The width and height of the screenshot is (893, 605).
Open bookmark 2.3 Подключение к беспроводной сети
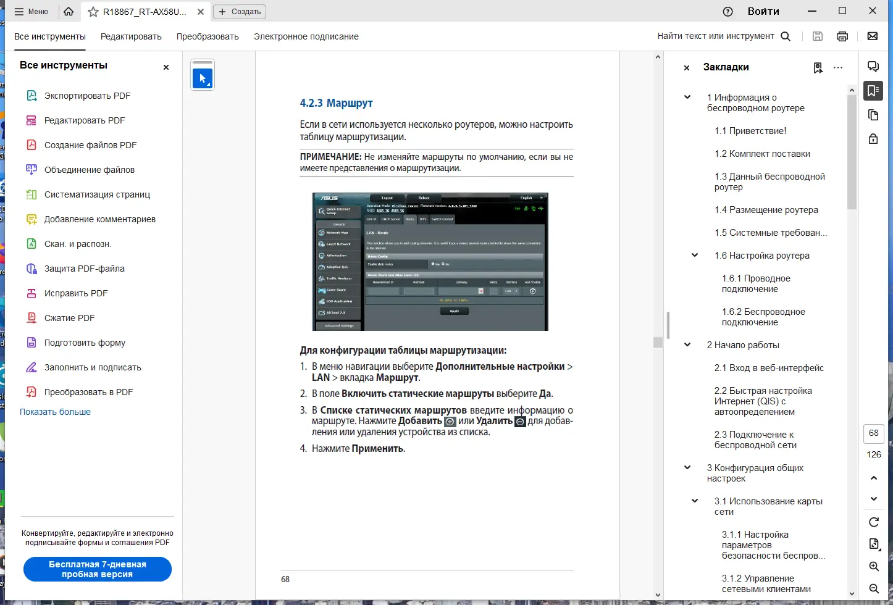point(755,440)
